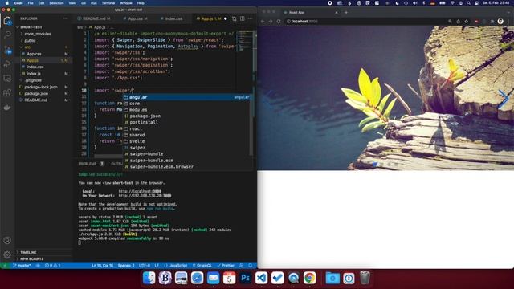514x289 pixels.
Task: Click the open changes icon in editor toolbar
Action: click(x=234, y=18)
